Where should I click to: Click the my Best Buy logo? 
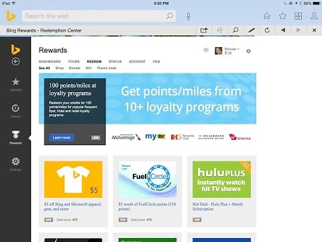click(156, 136)
